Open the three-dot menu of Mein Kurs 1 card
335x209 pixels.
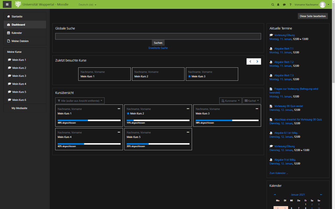click(119, 109)
